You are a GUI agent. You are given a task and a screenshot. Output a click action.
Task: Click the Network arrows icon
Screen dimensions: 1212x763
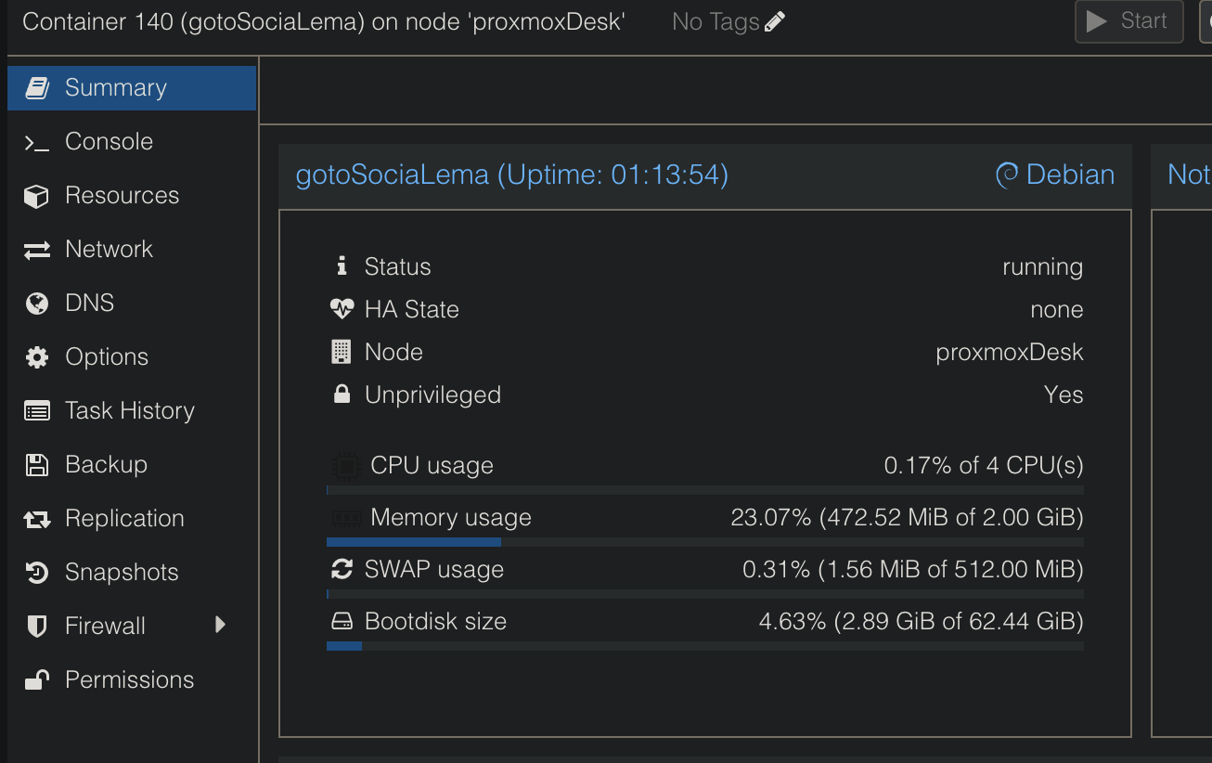tap(36, 250)
